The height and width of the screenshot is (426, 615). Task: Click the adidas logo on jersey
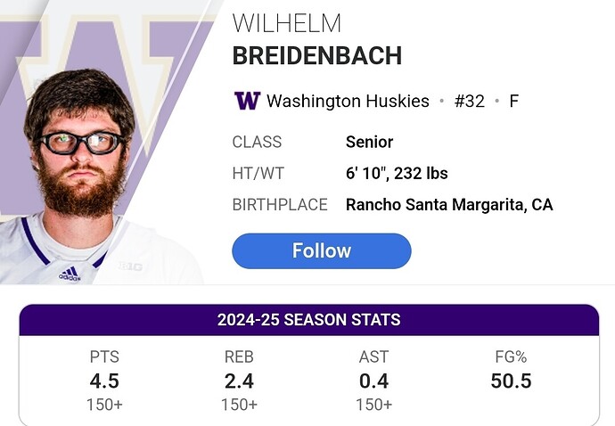(70, 274)
